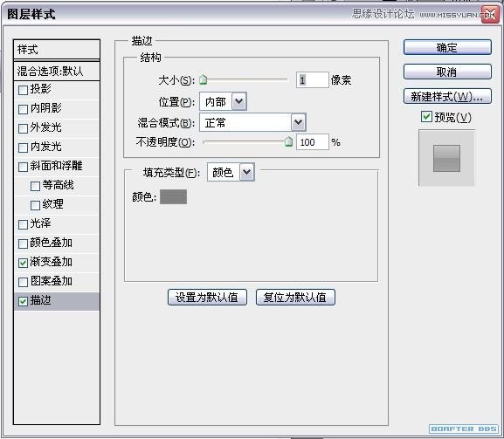
Task: Click the style preview thumbnail
Action: click(x=446, y=158)
